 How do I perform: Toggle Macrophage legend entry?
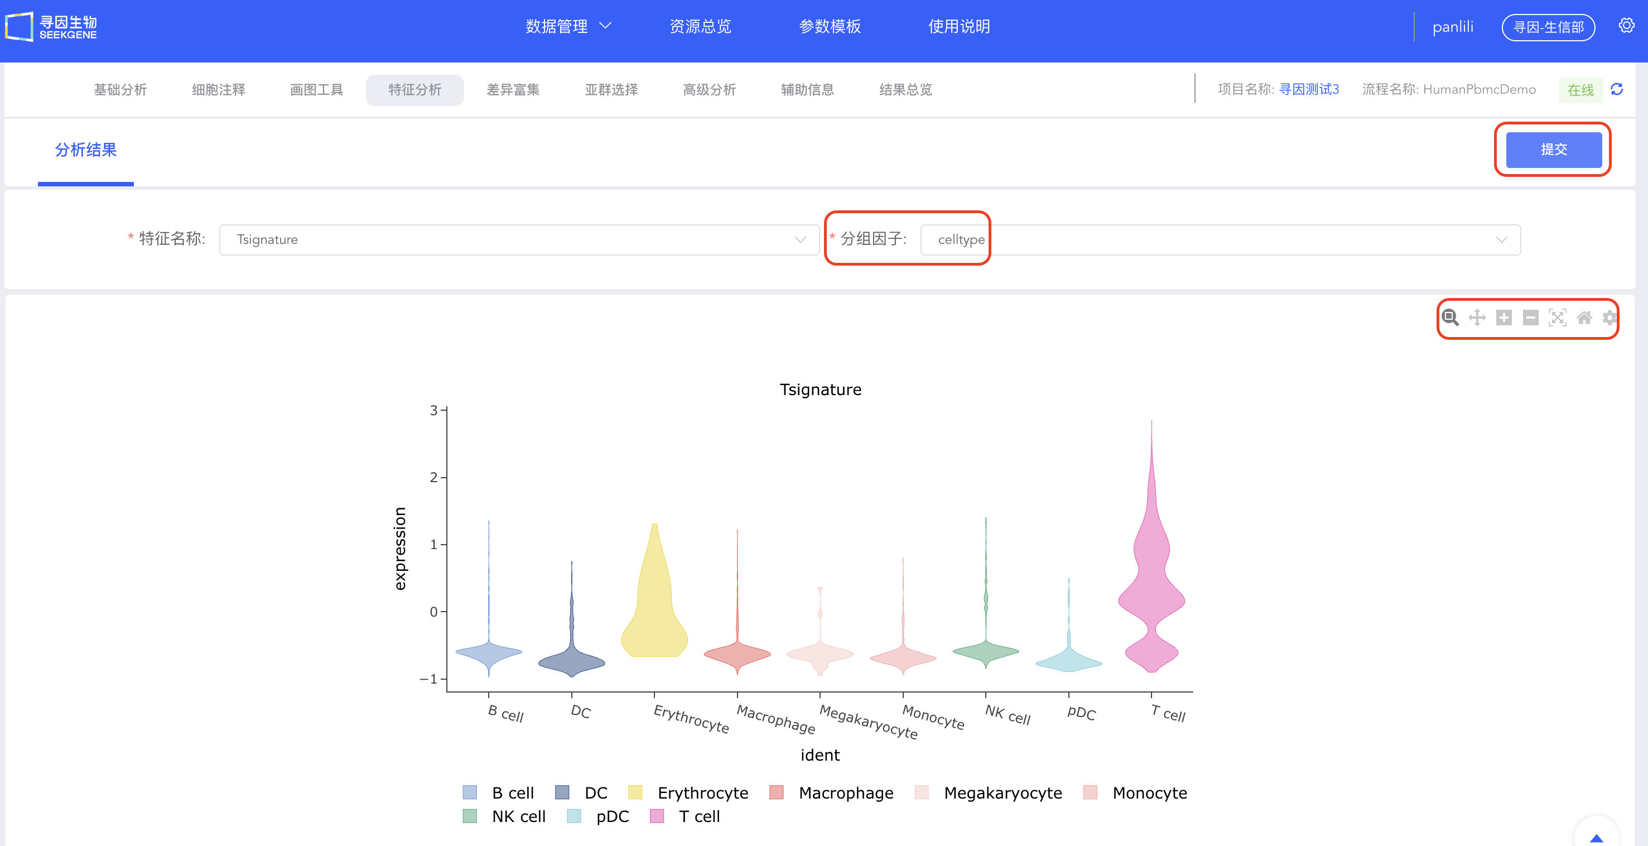[831, 792]
